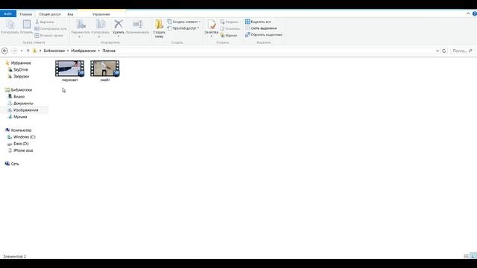
Task: Click Изображения in the address bar
Action: tap(83, 51)
